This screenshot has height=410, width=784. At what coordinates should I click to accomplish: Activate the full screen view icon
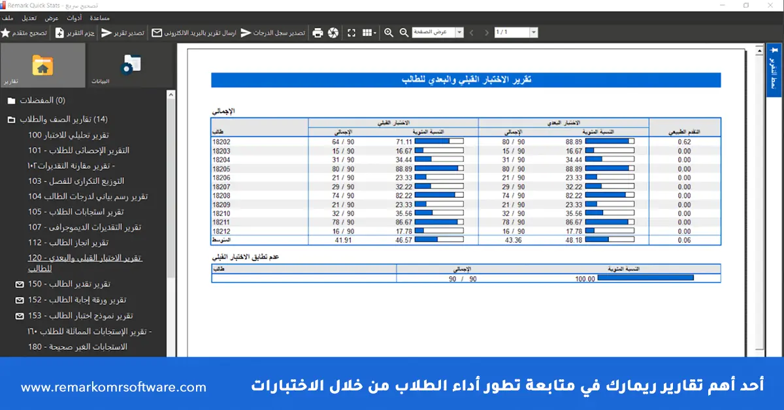[352, 32]
